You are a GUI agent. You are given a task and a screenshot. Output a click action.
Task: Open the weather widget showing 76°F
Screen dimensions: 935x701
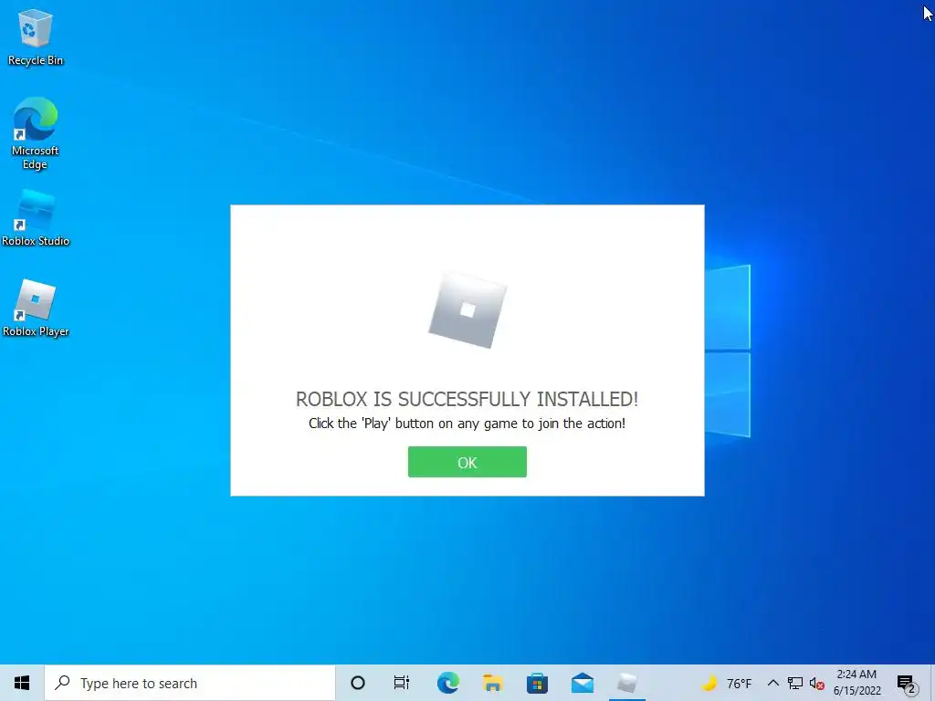pyautogui.click(x=726, y=683)
